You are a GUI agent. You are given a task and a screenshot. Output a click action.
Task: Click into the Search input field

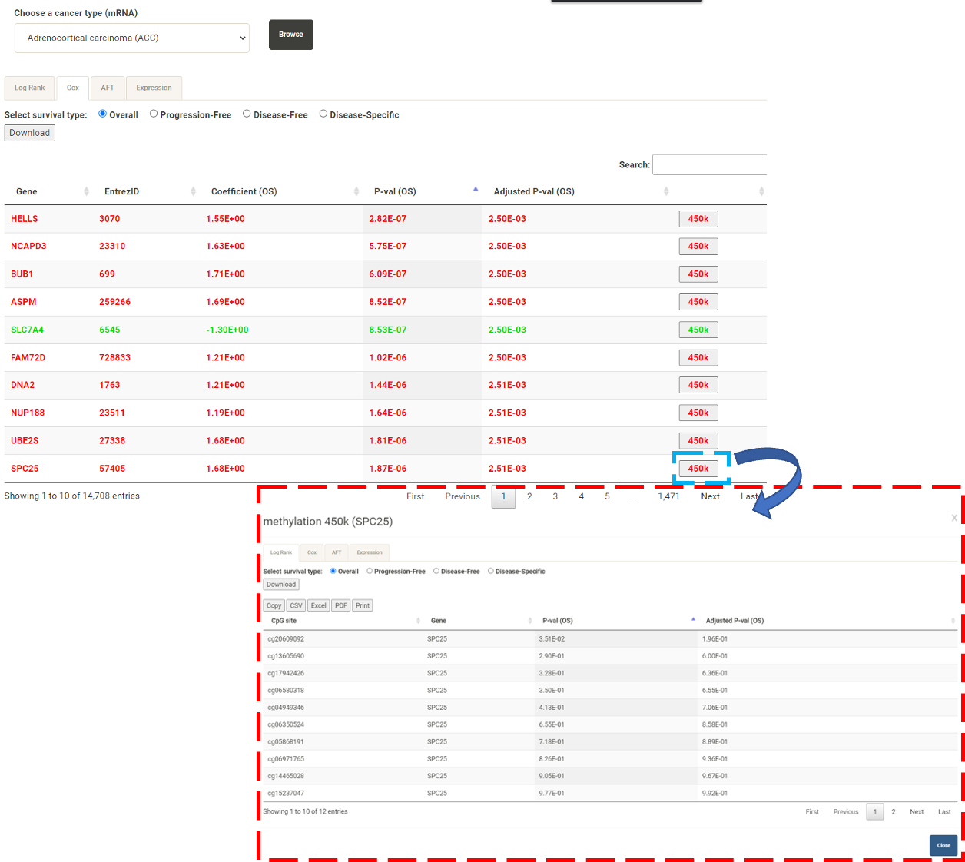pos(708,164)
